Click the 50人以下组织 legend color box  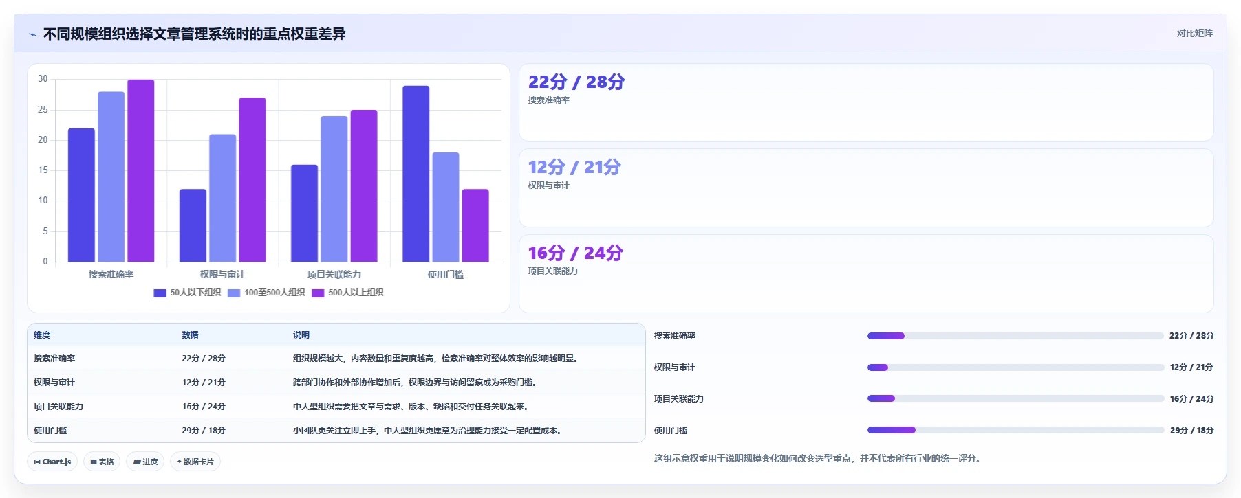(x=160, y=293)
